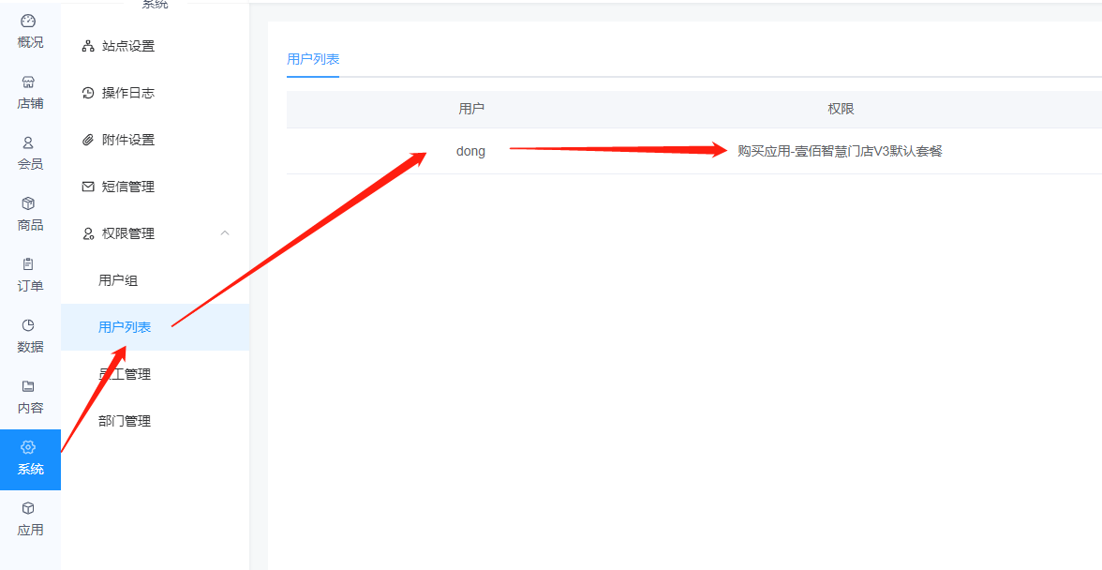Collapse the 权限管理 submenu chevron
Screen dimensions: 1102x570
click(225, 232)
